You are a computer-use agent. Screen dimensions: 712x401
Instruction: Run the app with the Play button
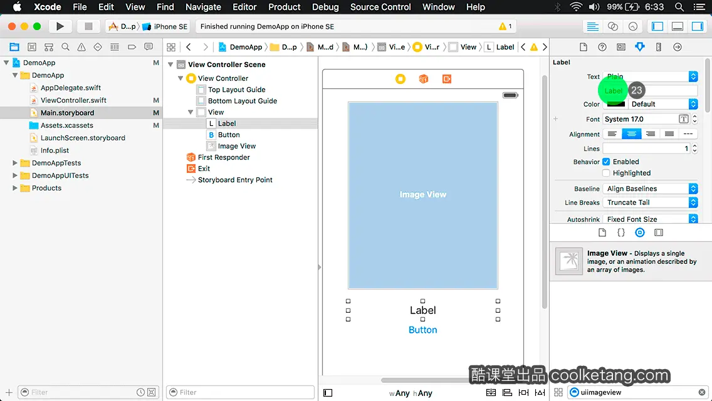point(60,26)
